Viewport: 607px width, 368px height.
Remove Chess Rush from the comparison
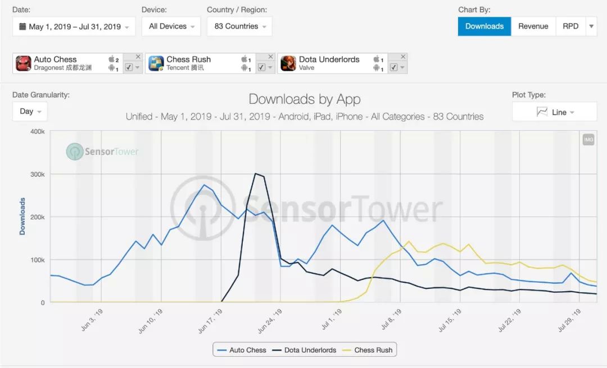click(270, 57)
